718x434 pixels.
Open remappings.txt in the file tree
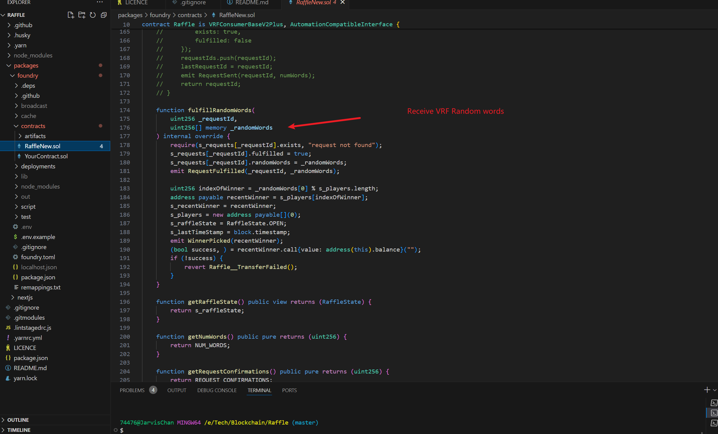click(x=55, y=287)
